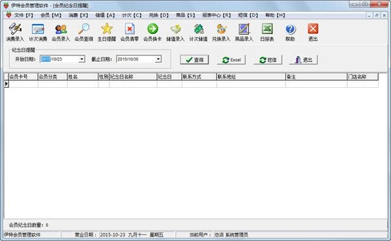Click the 开始日期 date field
391x241 pixels.
(63, 59)
